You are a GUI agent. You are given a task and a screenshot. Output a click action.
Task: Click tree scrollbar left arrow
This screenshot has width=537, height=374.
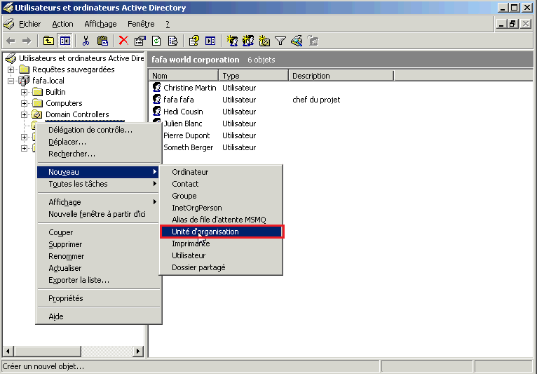coord(8,351)
